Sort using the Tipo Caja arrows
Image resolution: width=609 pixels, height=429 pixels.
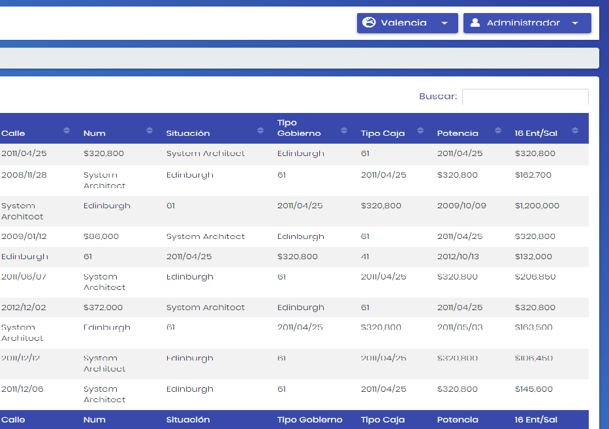(420, 131)
